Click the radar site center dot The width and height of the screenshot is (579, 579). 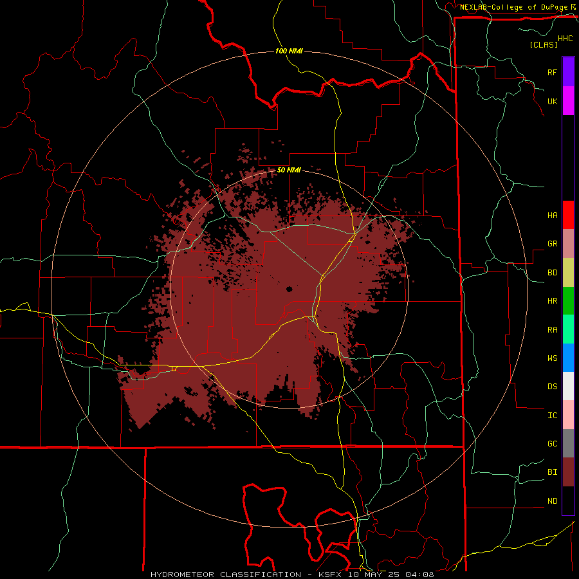[x=289, y=289]
